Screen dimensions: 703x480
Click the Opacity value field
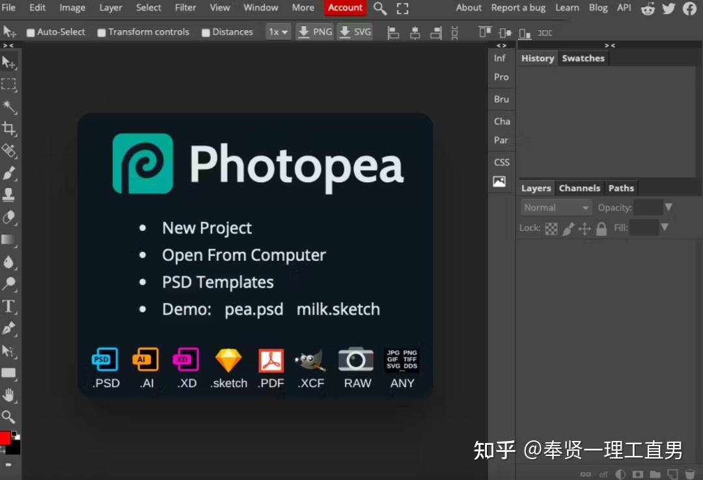pyautogui.click(x=648, y=207)
